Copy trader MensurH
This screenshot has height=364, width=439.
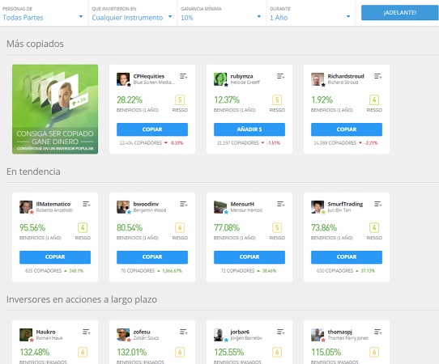tap(249, 257)
